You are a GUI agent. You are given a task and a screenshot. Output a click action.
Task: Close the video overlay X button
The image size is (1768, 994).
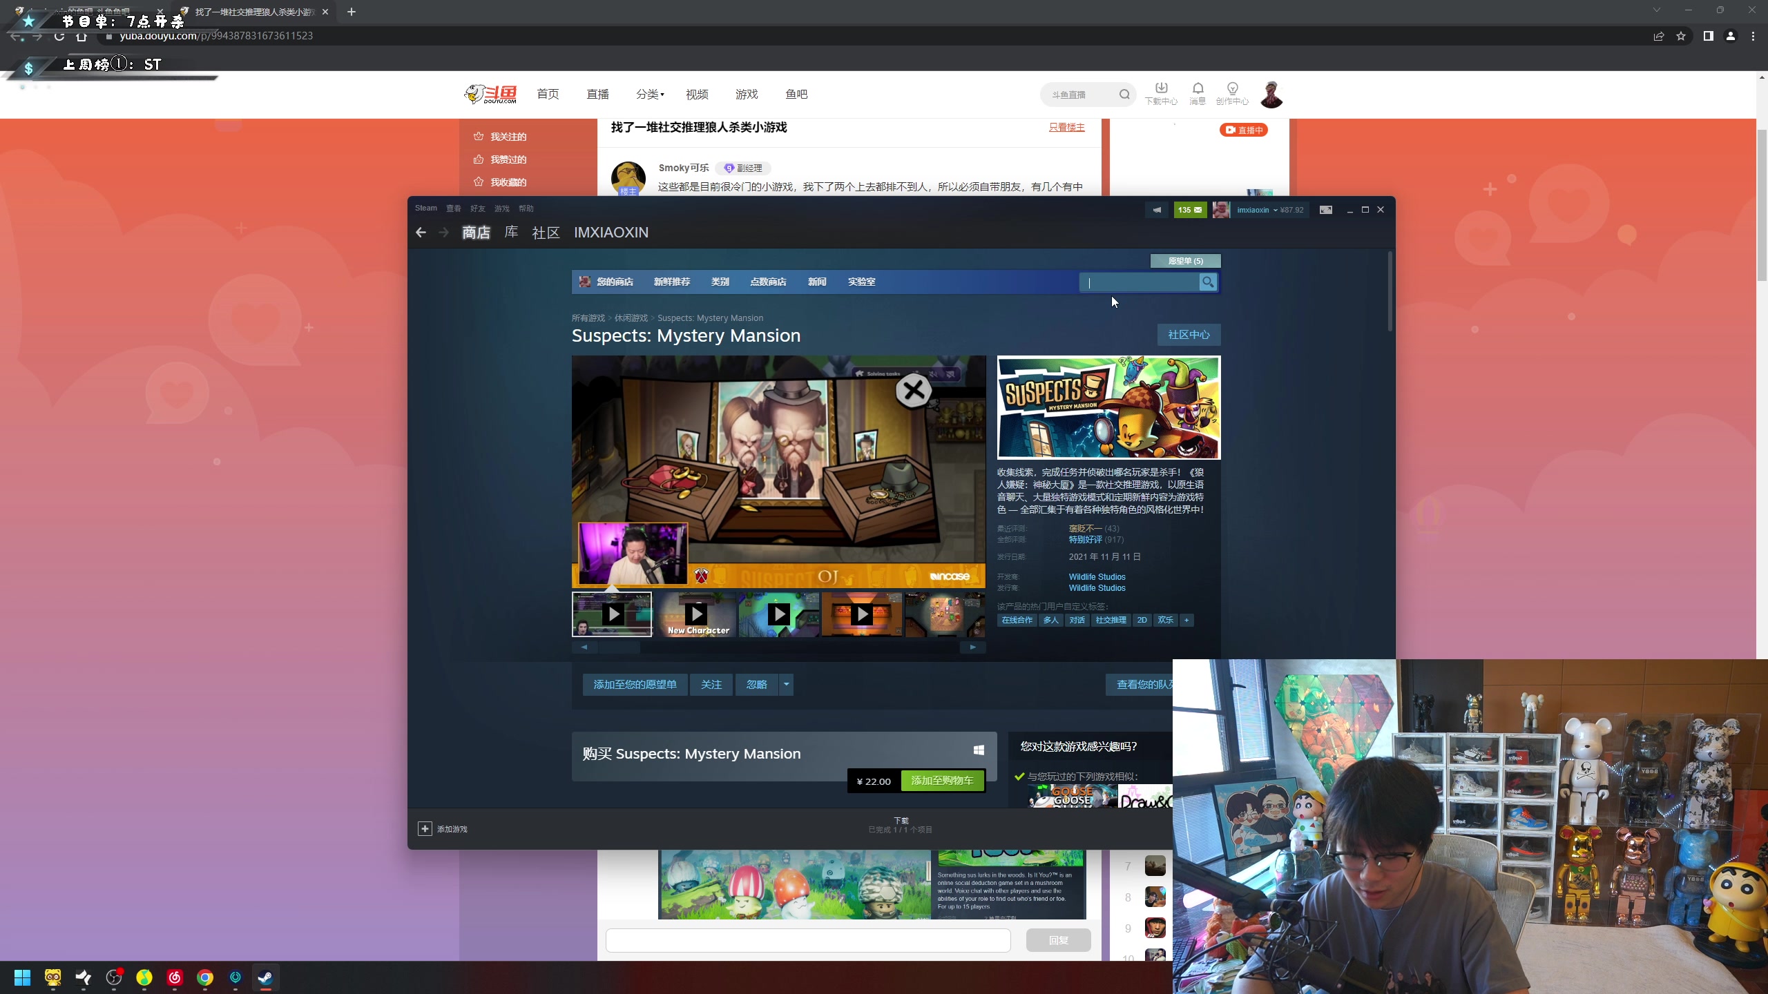[x=913, y=391]
